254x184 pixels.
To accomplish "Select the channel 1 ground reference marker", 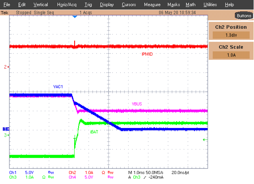I will coord(6,129).
